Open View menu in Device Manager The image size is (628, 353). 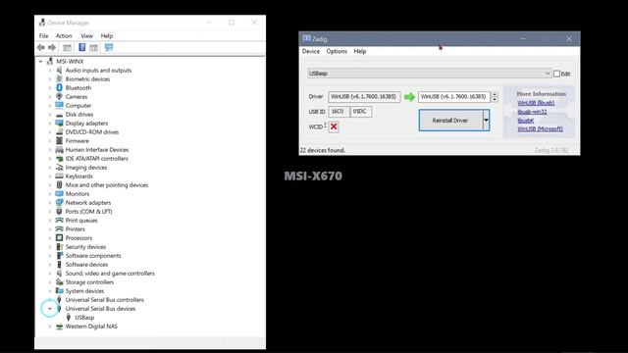(x=87, y=36)
